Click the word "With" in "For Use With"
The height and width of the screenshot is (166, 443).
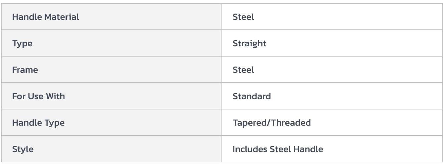click(56, 96)
